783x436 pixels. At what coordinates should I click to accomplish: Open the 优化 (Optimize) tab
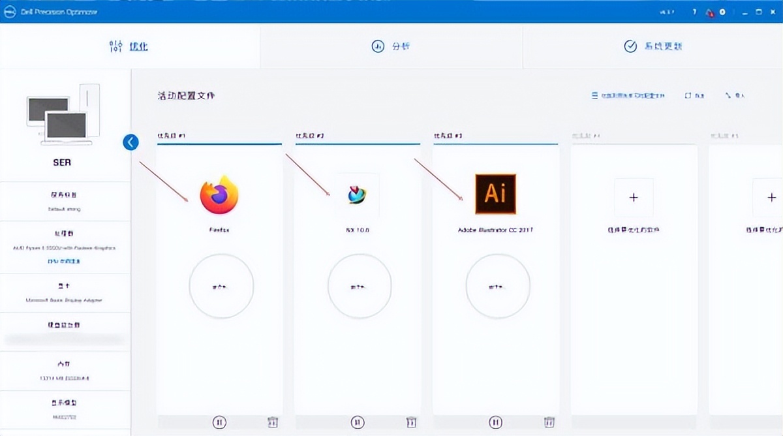(x=130, y=46)
